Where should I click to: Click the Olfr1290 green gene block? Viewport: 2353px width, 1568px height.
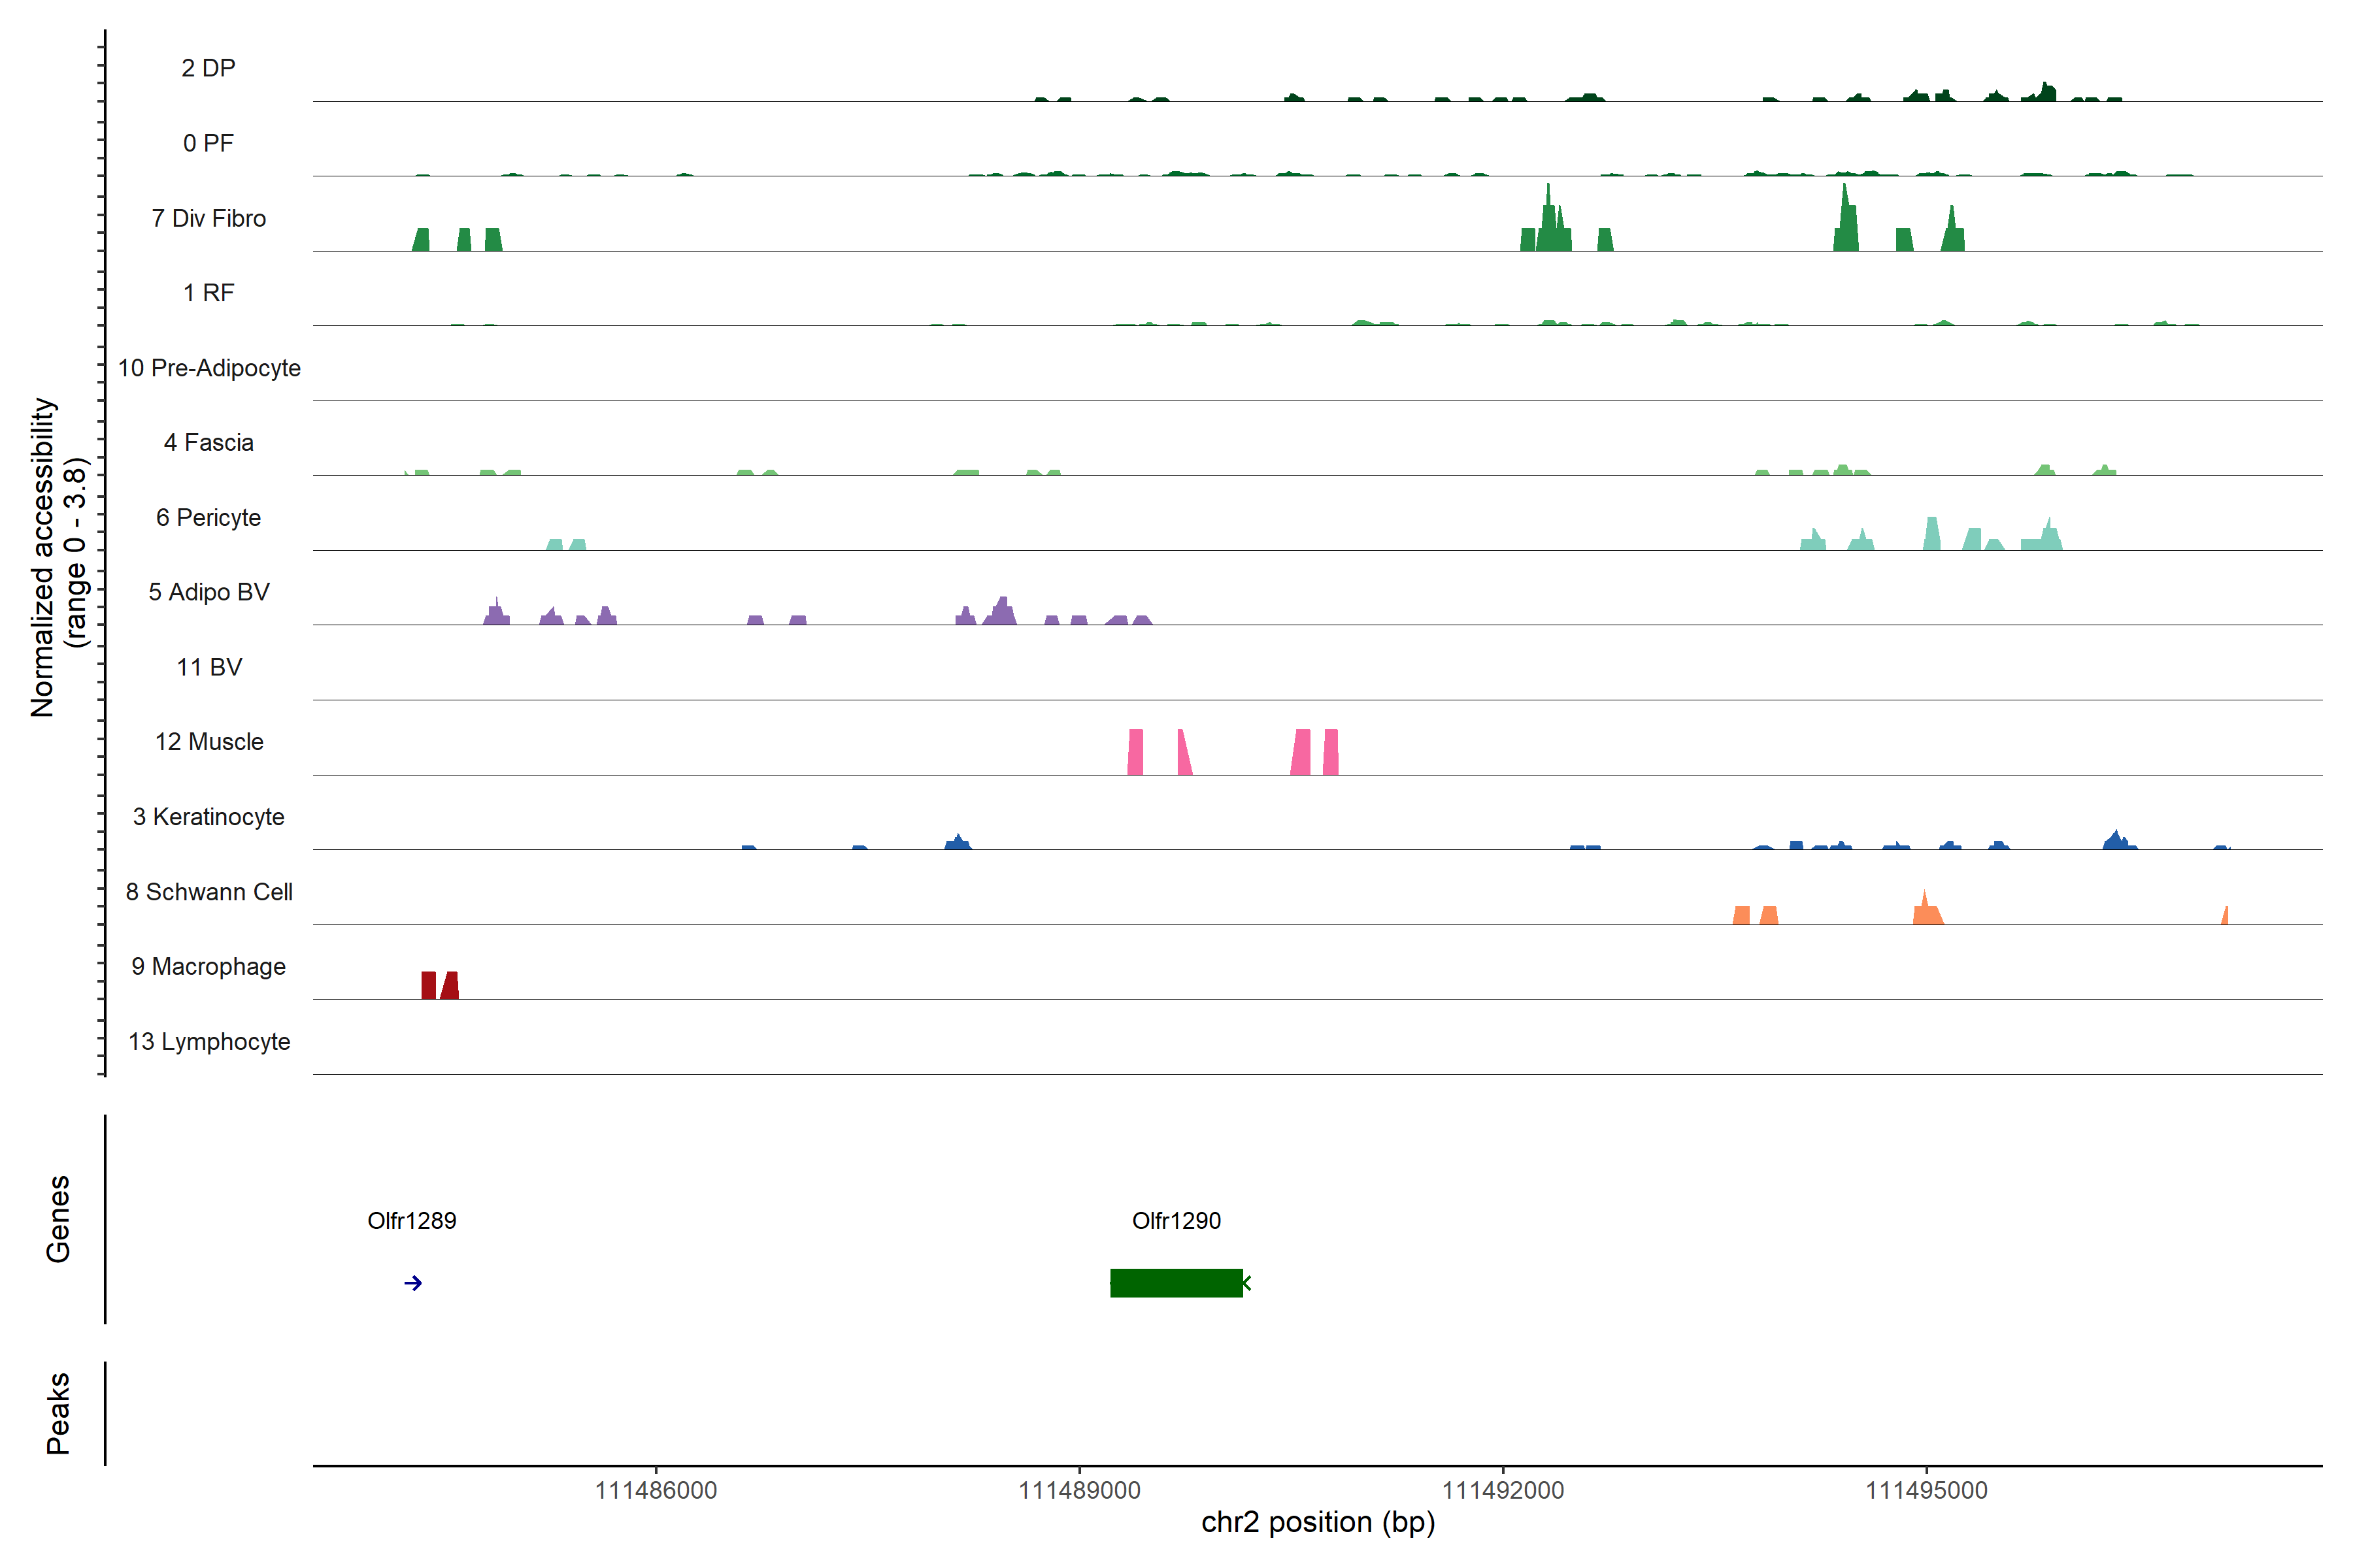tap(1175, 1283)
